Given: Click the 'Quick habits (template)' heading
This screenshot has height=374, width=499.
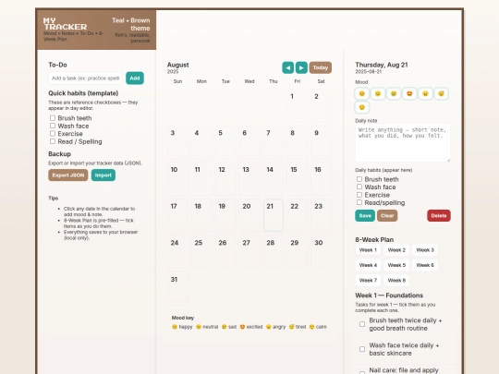Looking at the screenshot, I should pyautogui.click(x=83, y=93).
